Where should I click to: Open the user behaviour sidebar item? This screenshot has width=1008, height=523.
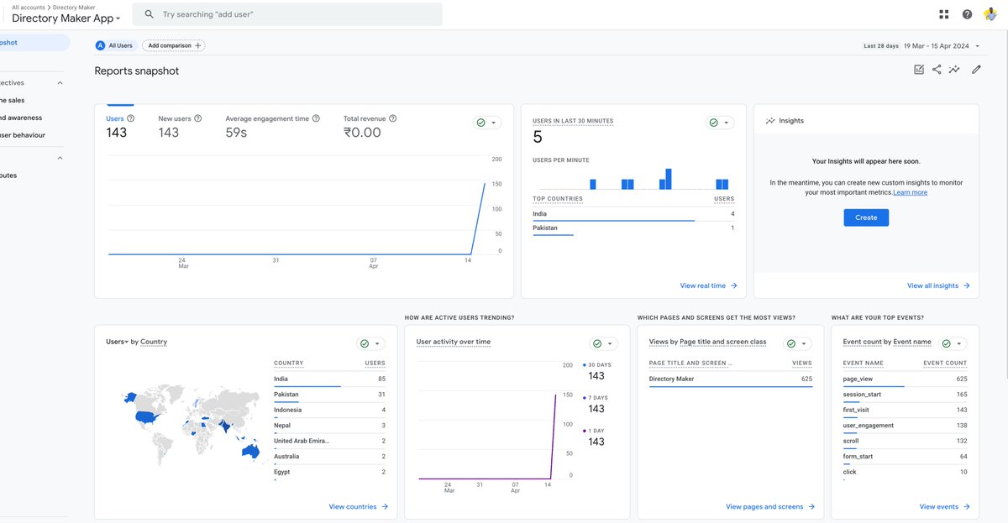pos(23,135)
